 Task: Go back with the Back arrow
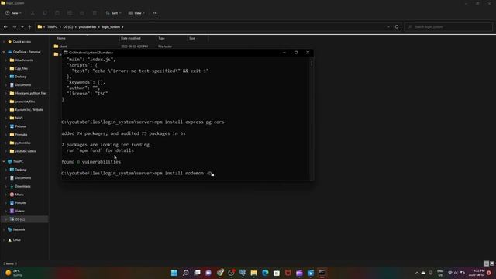pyautogui.click(x=5, y=27)
